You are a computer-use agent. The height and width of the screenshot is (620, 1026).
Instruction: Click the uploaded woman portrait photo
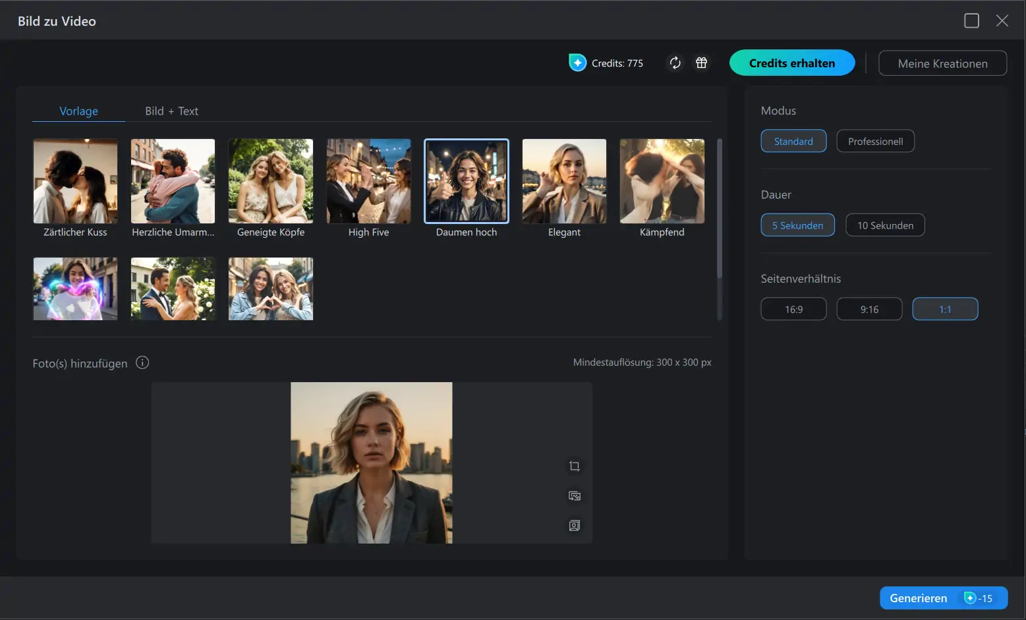tap(372, 463)
